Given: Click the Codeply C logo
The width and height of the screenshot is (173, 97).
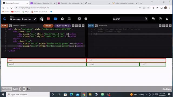Looking at the screenshot, I should click(5, 19).
